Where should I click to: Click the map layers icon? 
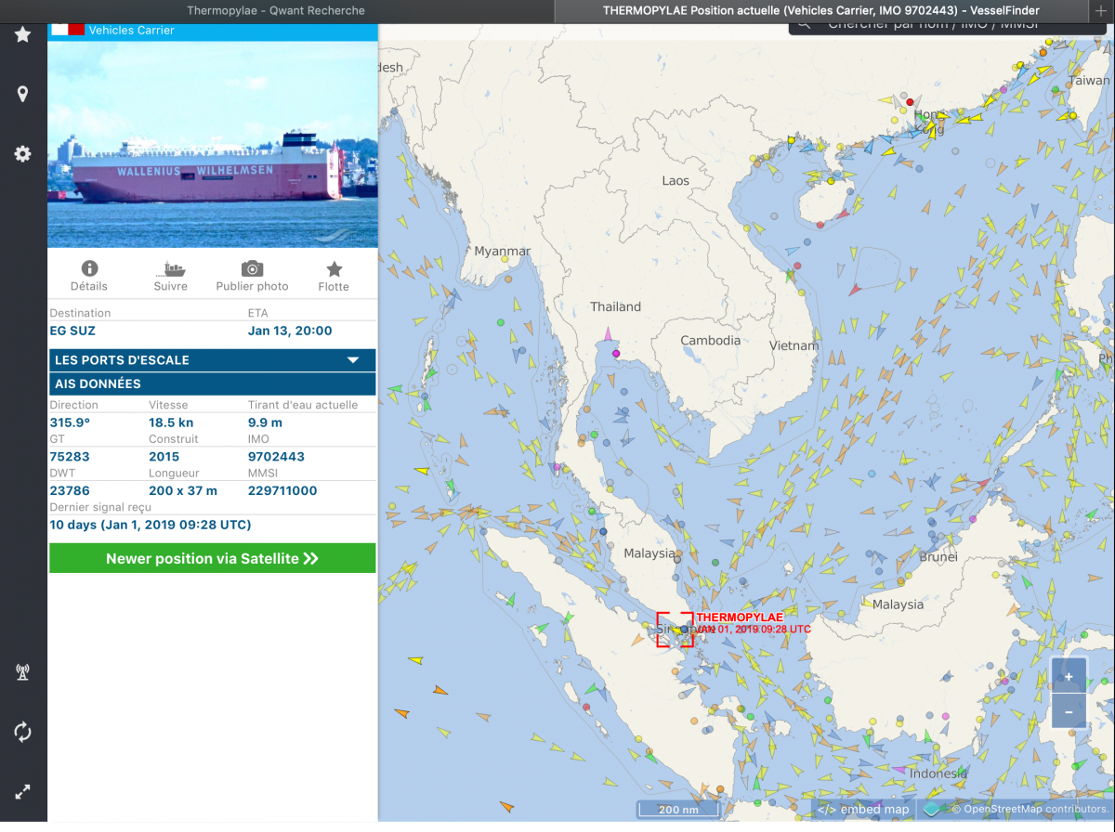(931, 809)
